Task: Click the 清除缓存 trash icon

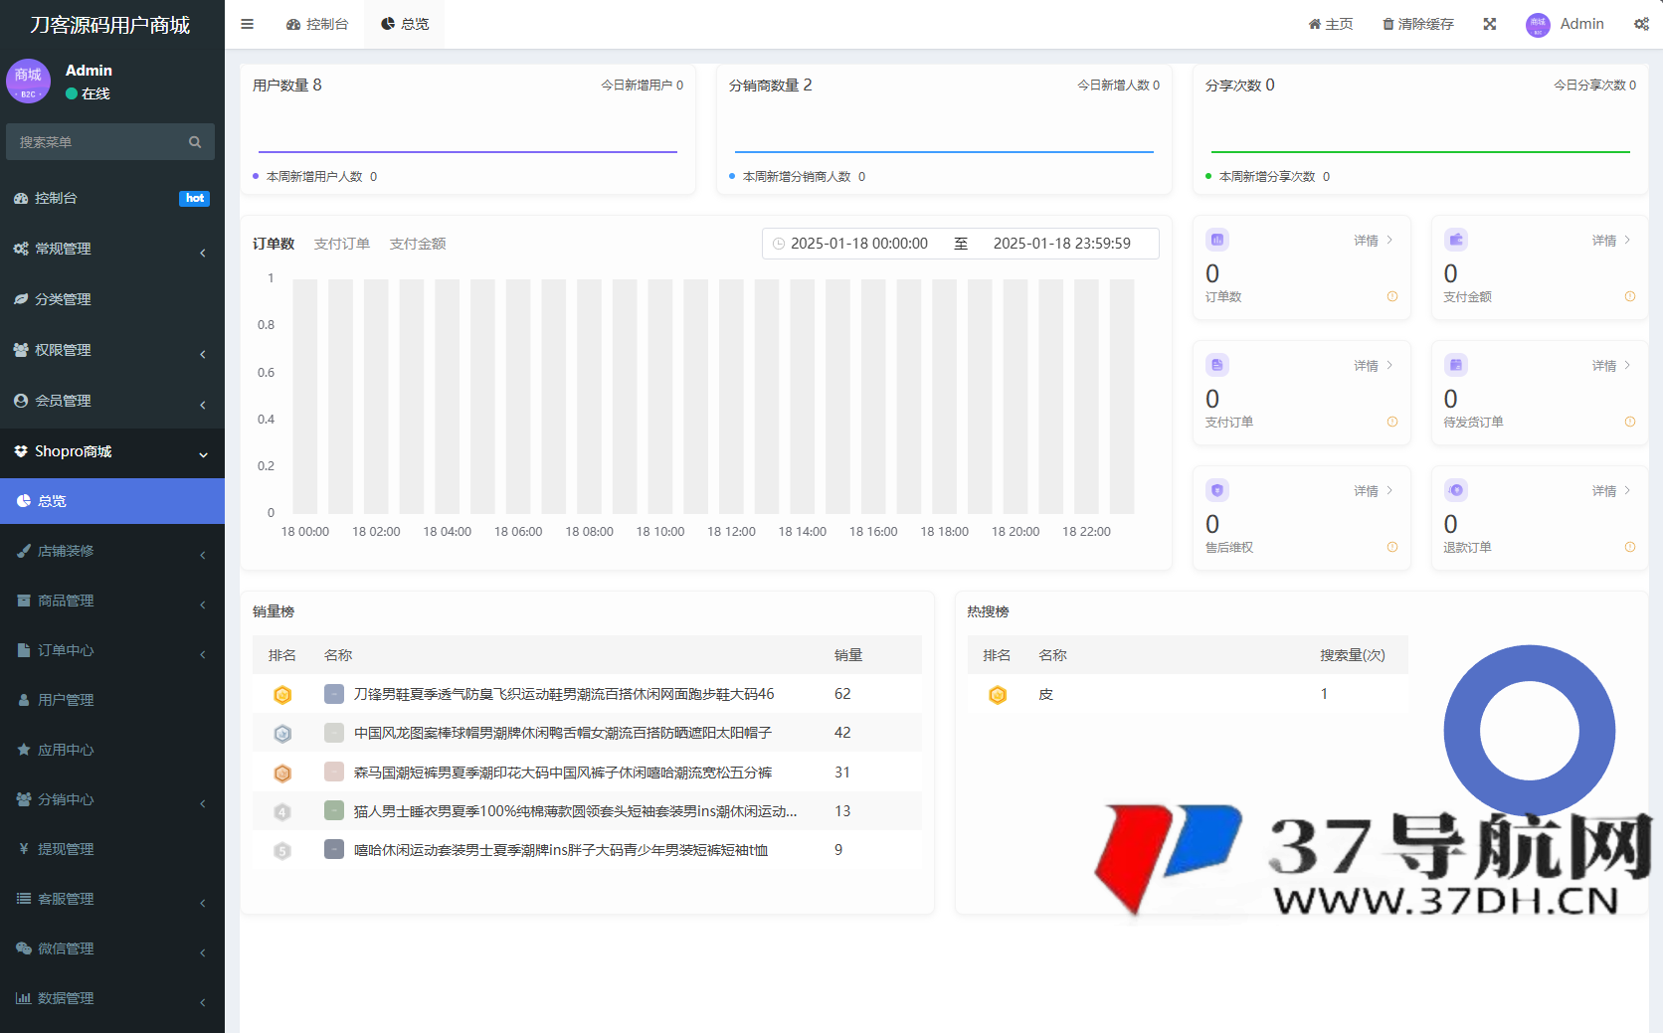Action: point(1388,23)
